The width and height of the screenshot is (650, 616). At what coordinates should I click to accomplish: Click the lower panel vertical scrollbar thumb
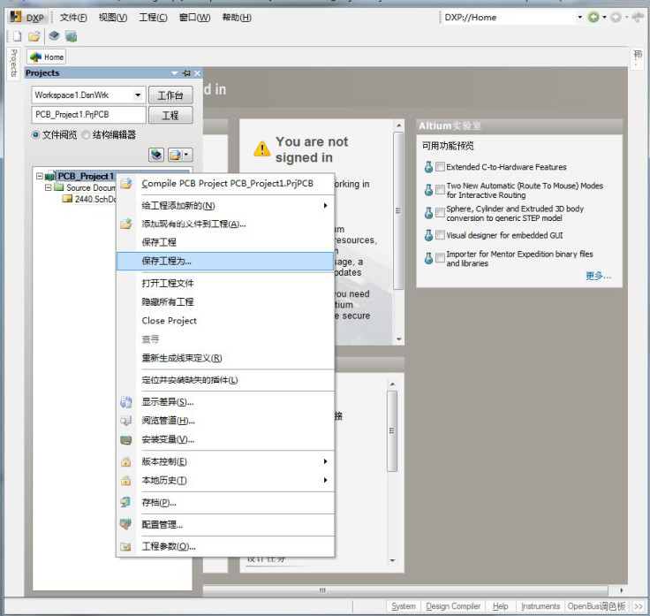(x=392, y=431)
